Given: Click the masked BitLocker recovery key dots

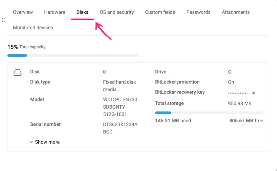Looking at the screenshot, I should (238, 93).
